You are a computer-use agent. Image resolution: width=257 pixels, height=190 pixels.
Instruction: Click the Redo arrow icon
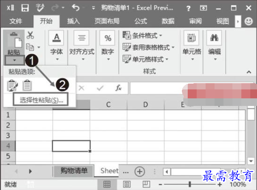[x=55, y=8]
